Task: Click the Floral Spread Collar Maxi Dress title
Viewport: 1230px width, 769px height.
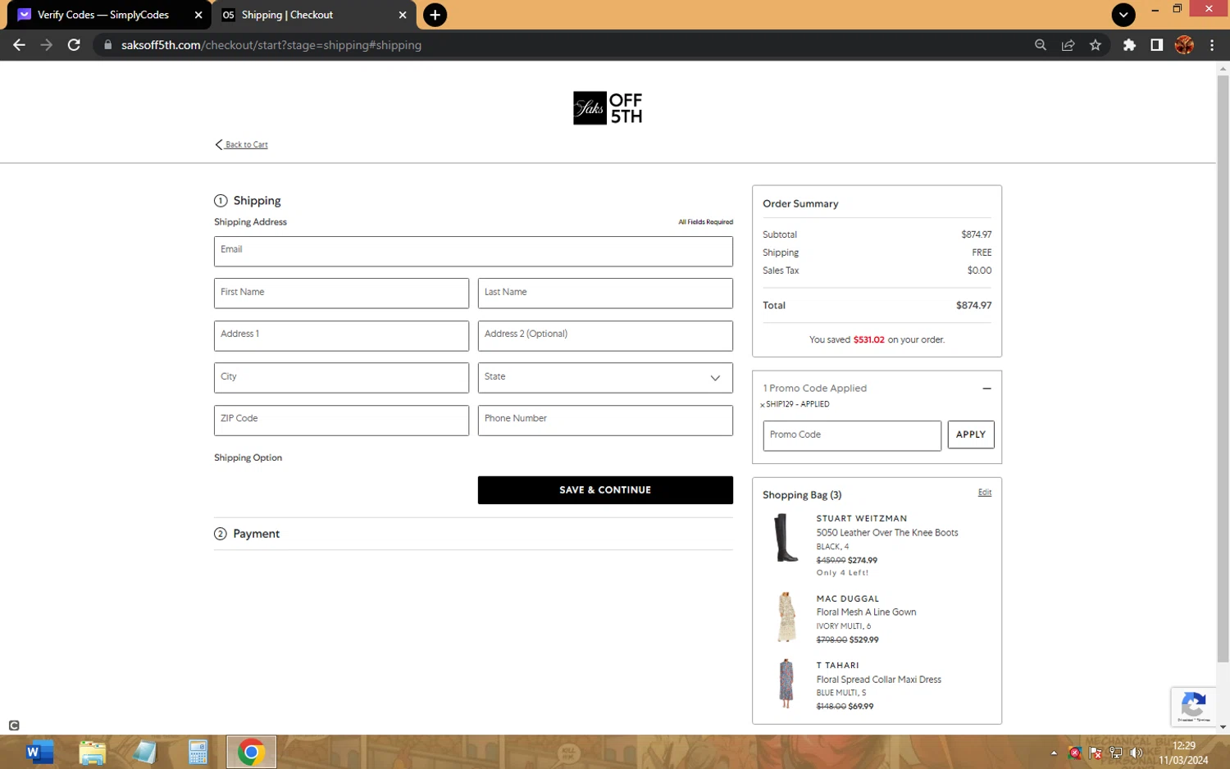Action: (878, 680)
